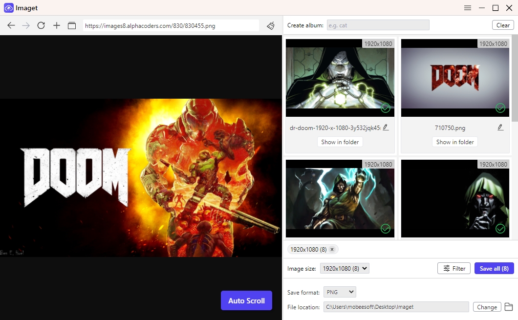Select the lightning Doctor Doom thumbnail
The width and height of the screenshot is (518, 320).
tap(340, 198)
